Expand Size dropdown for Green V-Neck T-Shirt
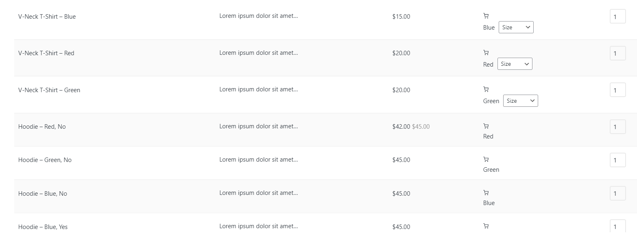Image resolution: width=637 pixels, height=242 pixels. (520, 101)
